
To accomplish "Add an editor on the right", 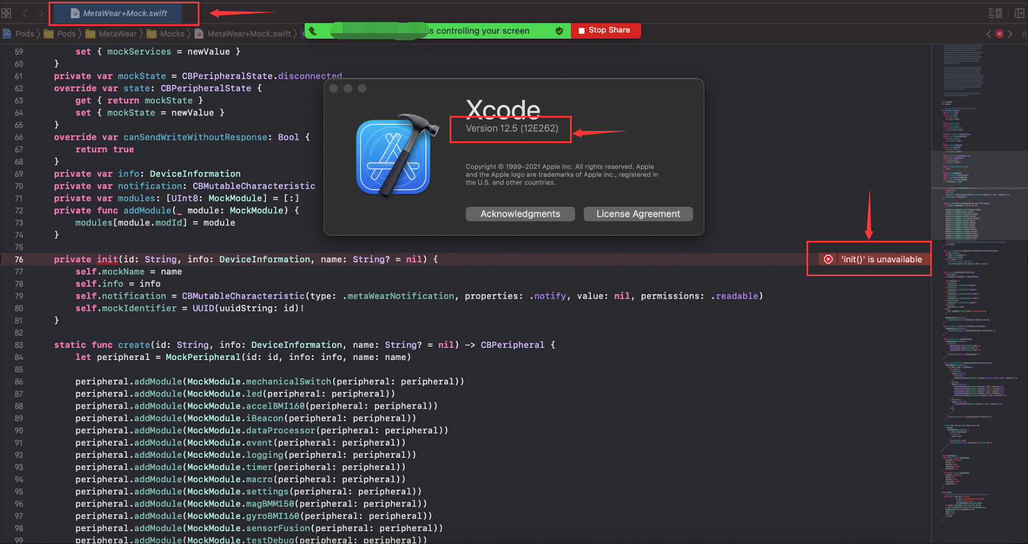I will tap(1019, 13).
